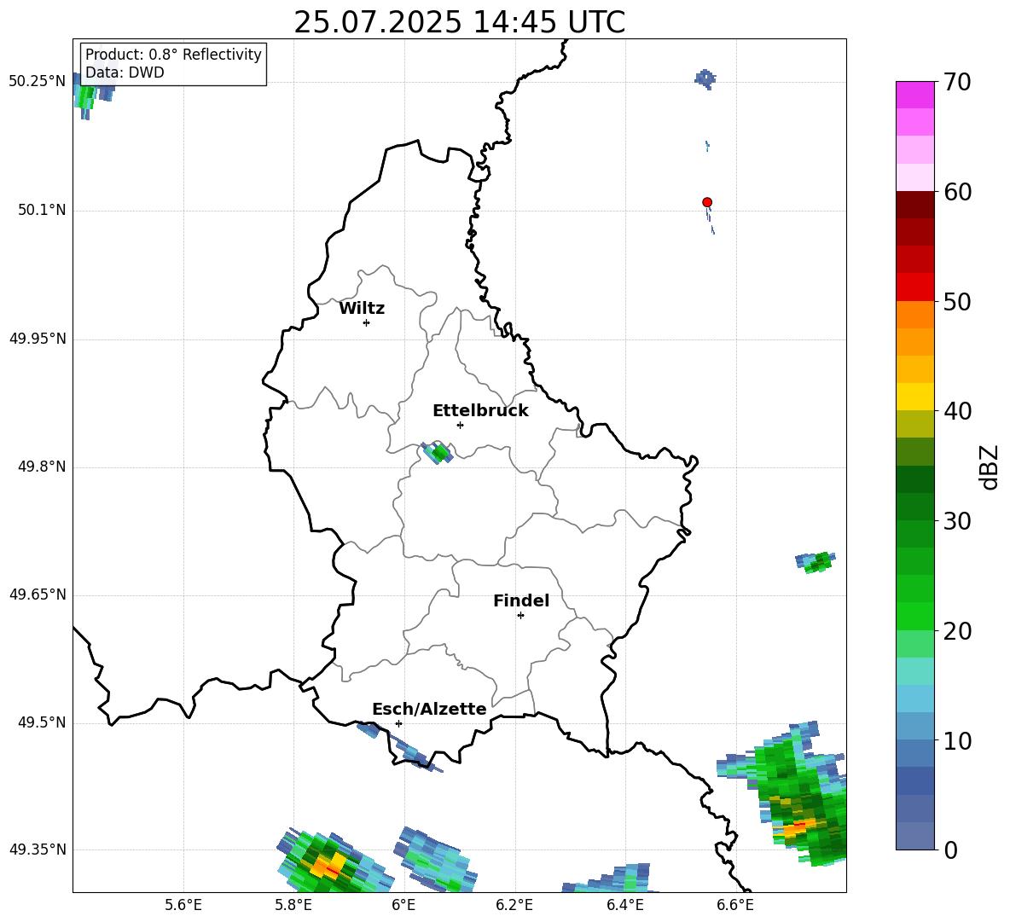
Task: Click the Findel station label
Action: (521, 600)
